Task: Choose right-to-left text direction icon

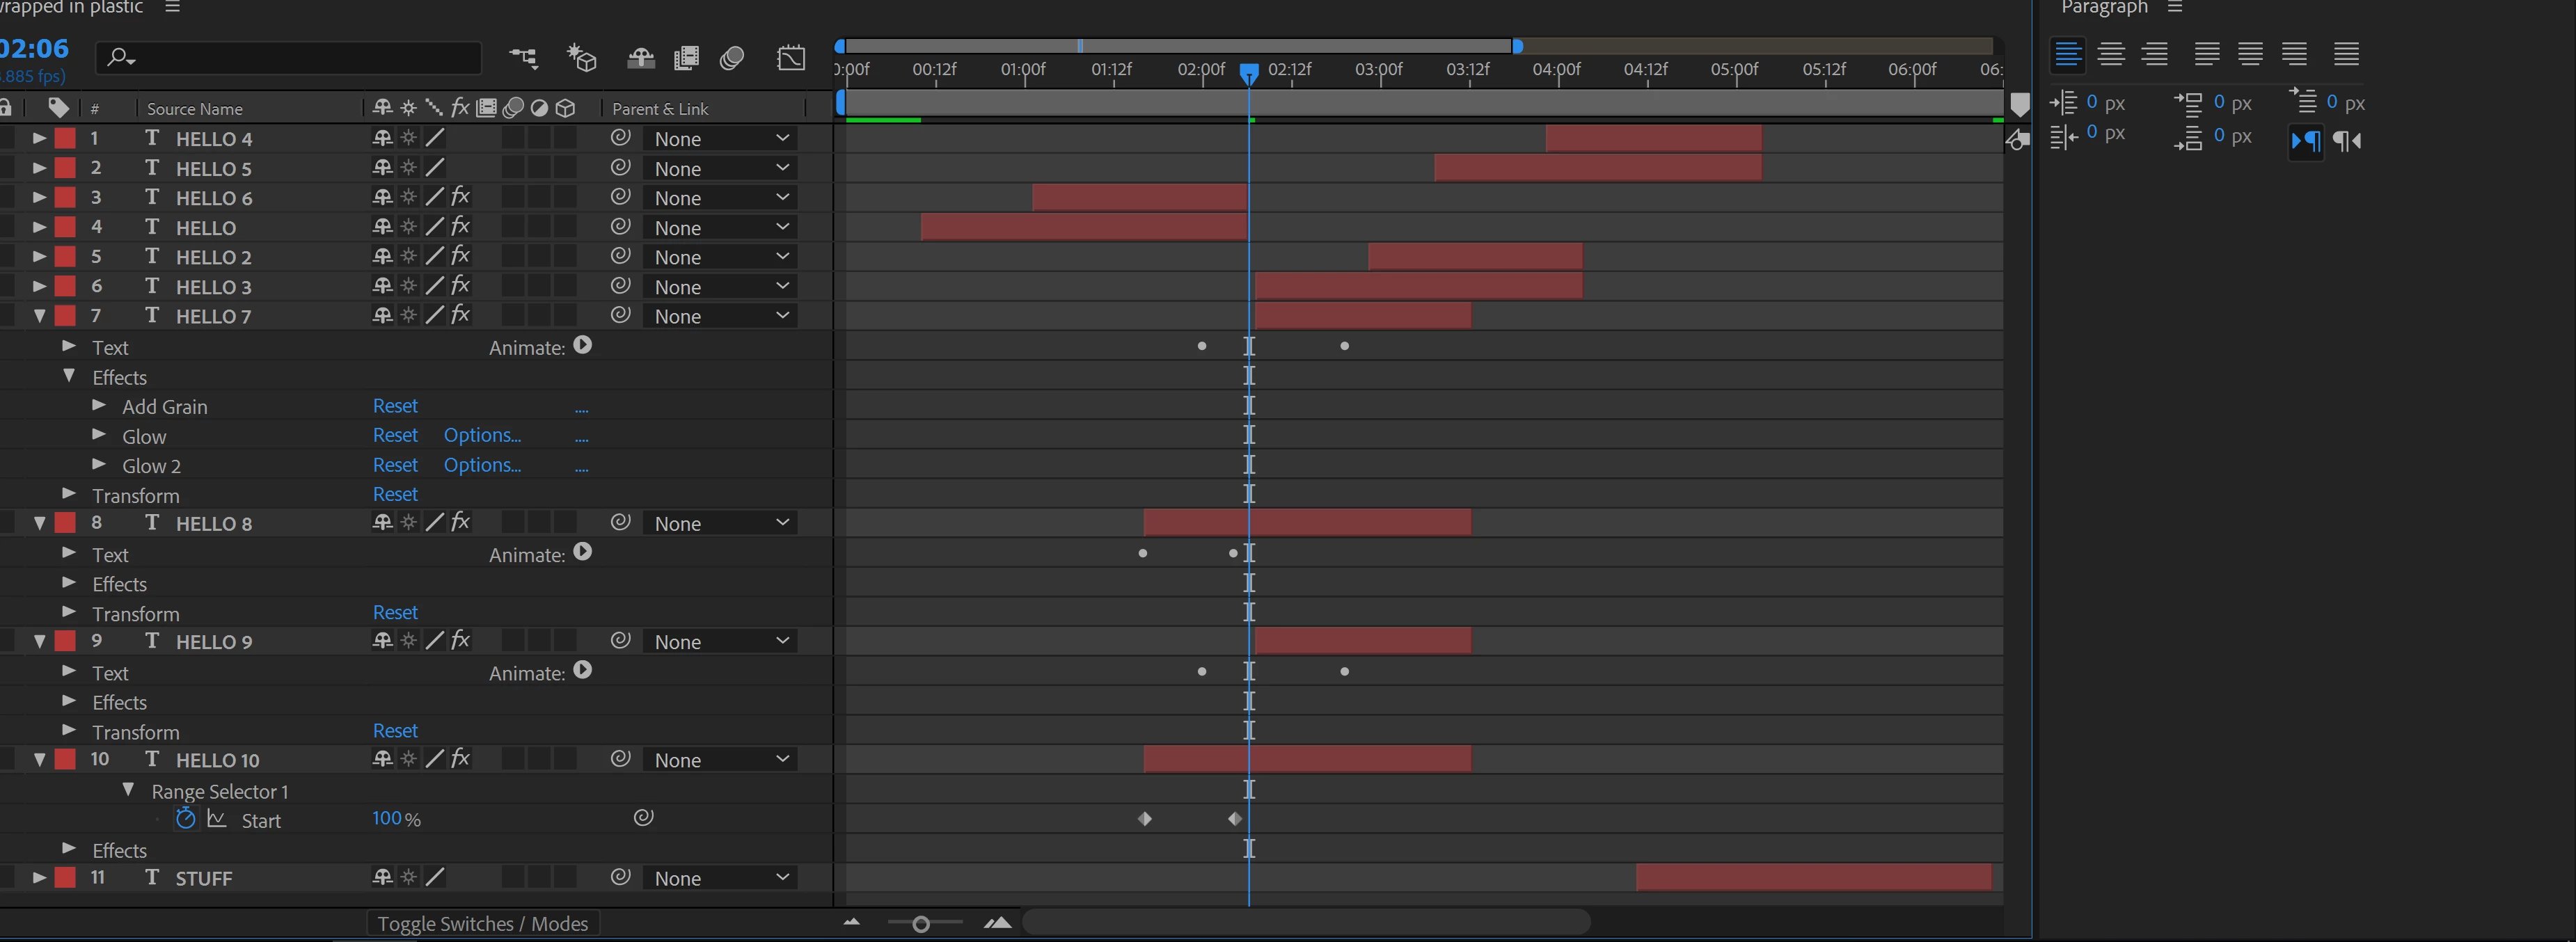Action: click(2347, 141)
